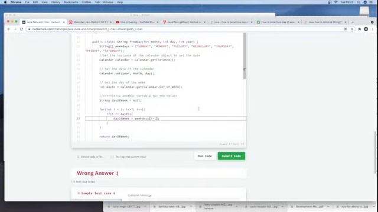
Task: Click the "return dayOfWeek;" code line
Action: point(114,137)
